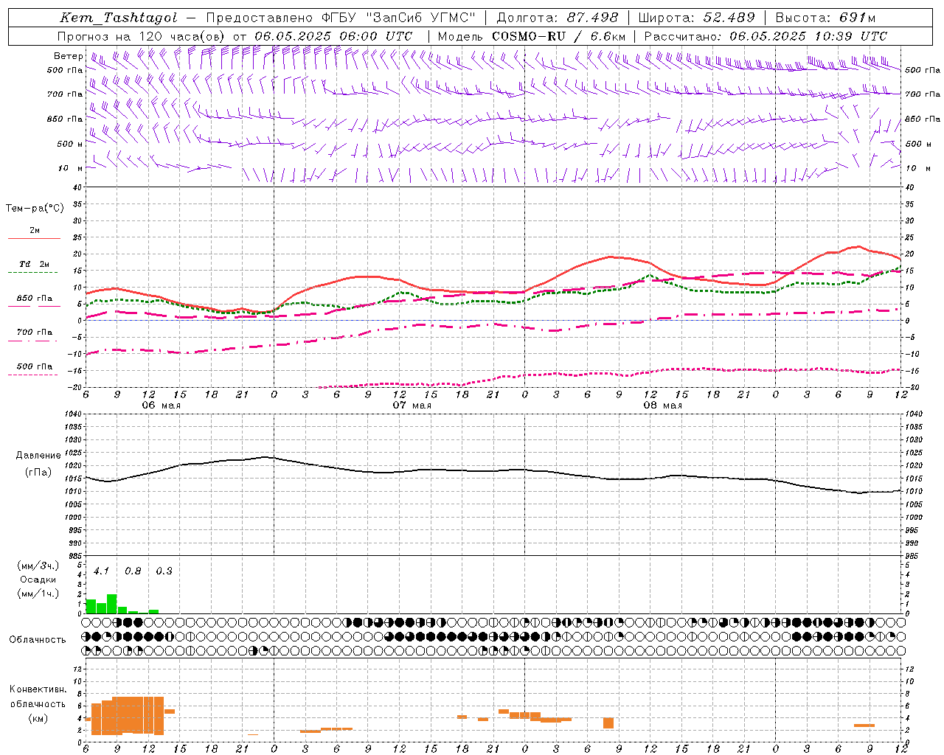Click the Тем-ра(°C) temperature chart label
Screen dimensions: 944x755
tap(35, 209)
